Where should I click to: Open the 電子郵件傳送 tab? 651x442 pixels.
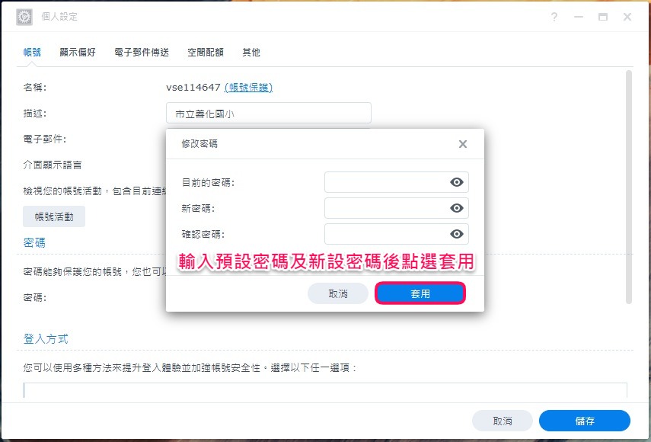coord(142,53)
